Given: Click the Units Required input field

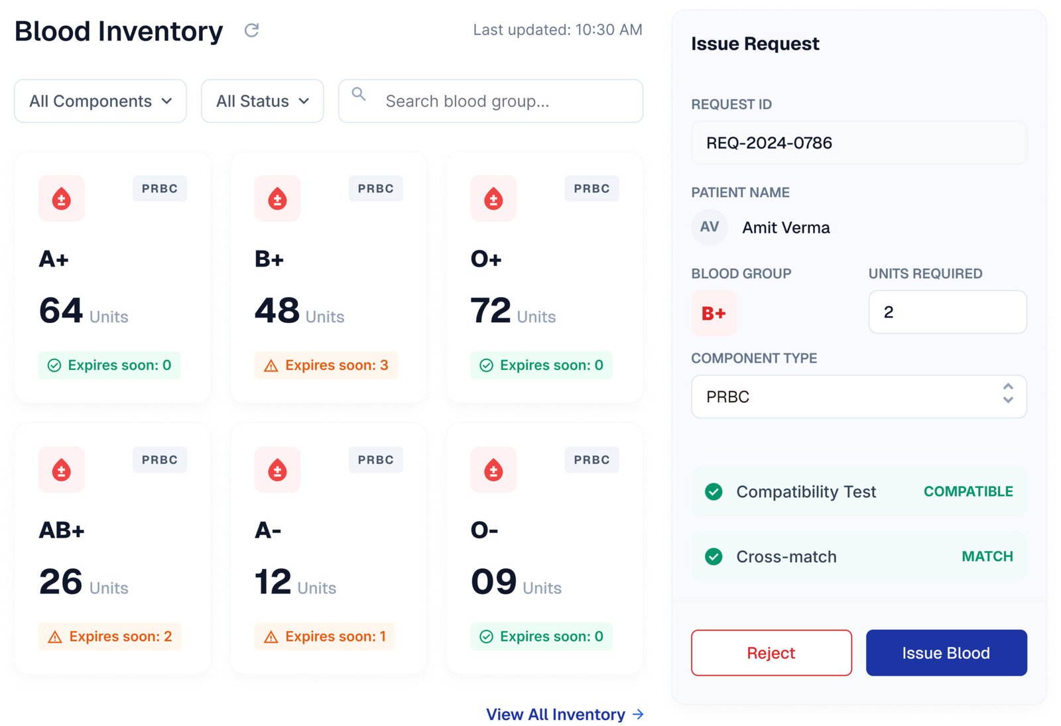Looking at the screenshot, I should pyautogui.click(x=948, y=312).
